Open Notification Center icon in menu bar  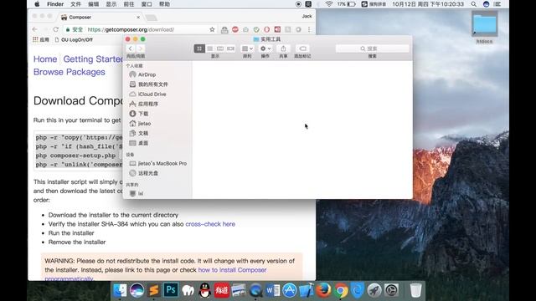[497, 4]
